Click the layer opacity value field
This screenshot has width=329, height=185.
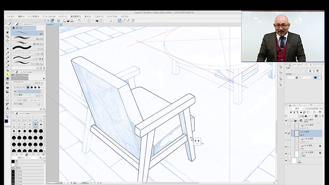(x=321, y=109)
